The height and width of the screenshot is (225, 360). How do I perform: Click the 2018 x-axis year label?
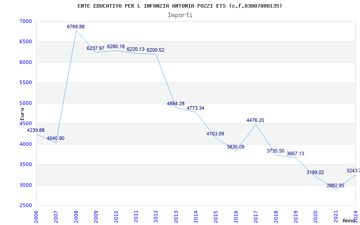point(276,216)
